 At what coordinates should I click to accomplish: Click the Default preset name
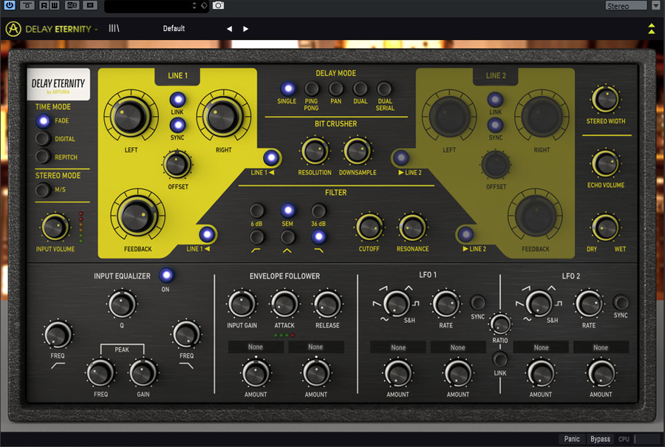[174, 28]
